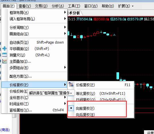Open the 工具(T) menu
Viewport: 154px width, 134px height.
(74, 6)
